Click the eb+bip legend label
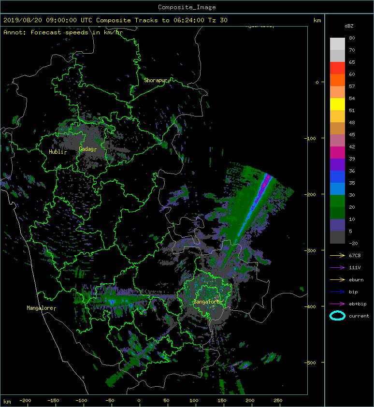Viewport: 374px width, 407px height. (x=358, y=304)
